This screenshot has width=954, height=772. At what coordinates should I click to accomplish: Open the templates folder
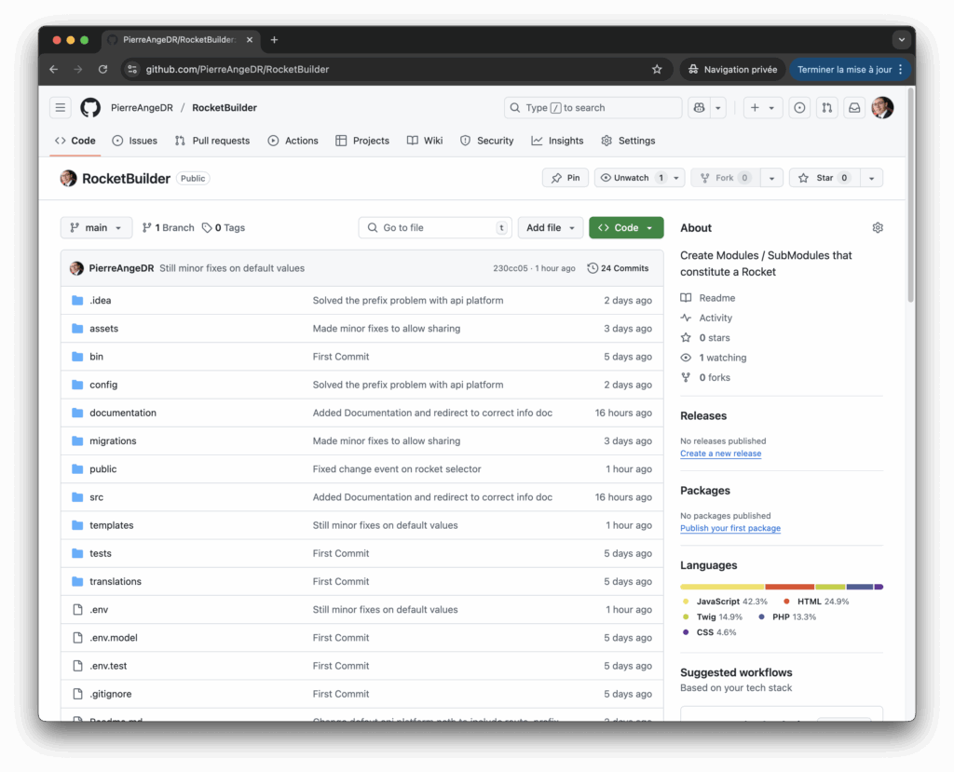pyautogui.click(x=112, y=525)
